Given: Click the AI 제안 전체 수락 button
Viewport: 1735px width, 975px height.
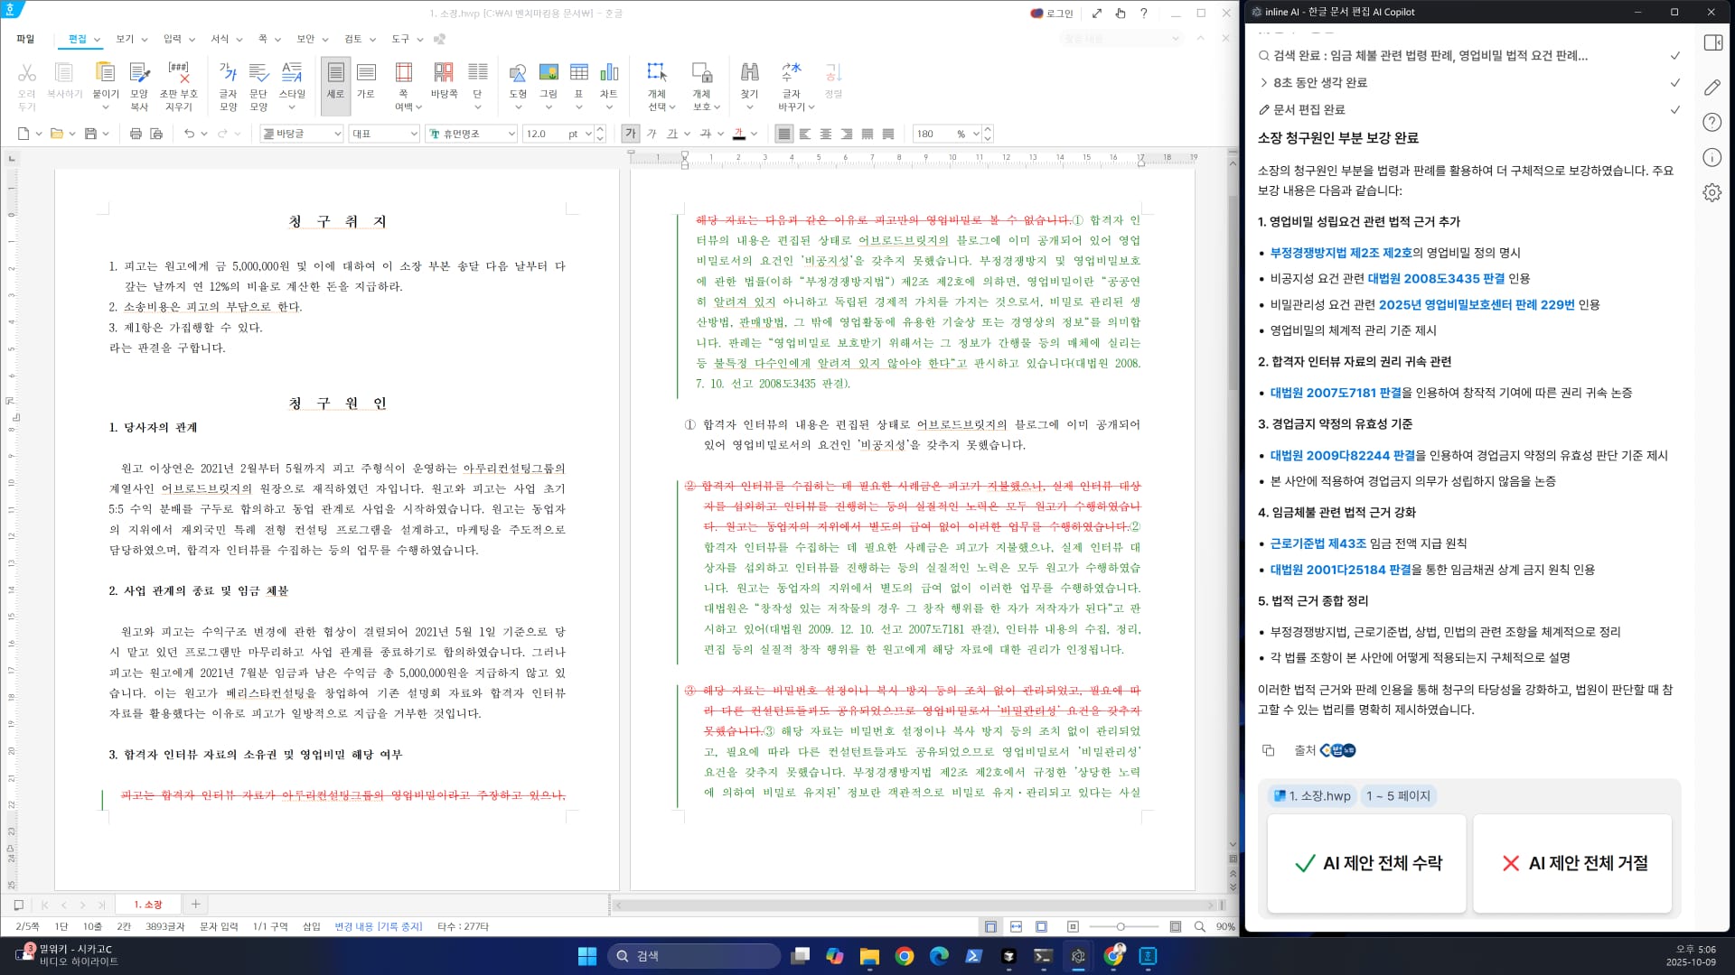Looking at the screenshot, I should [x=1366, y=863].
